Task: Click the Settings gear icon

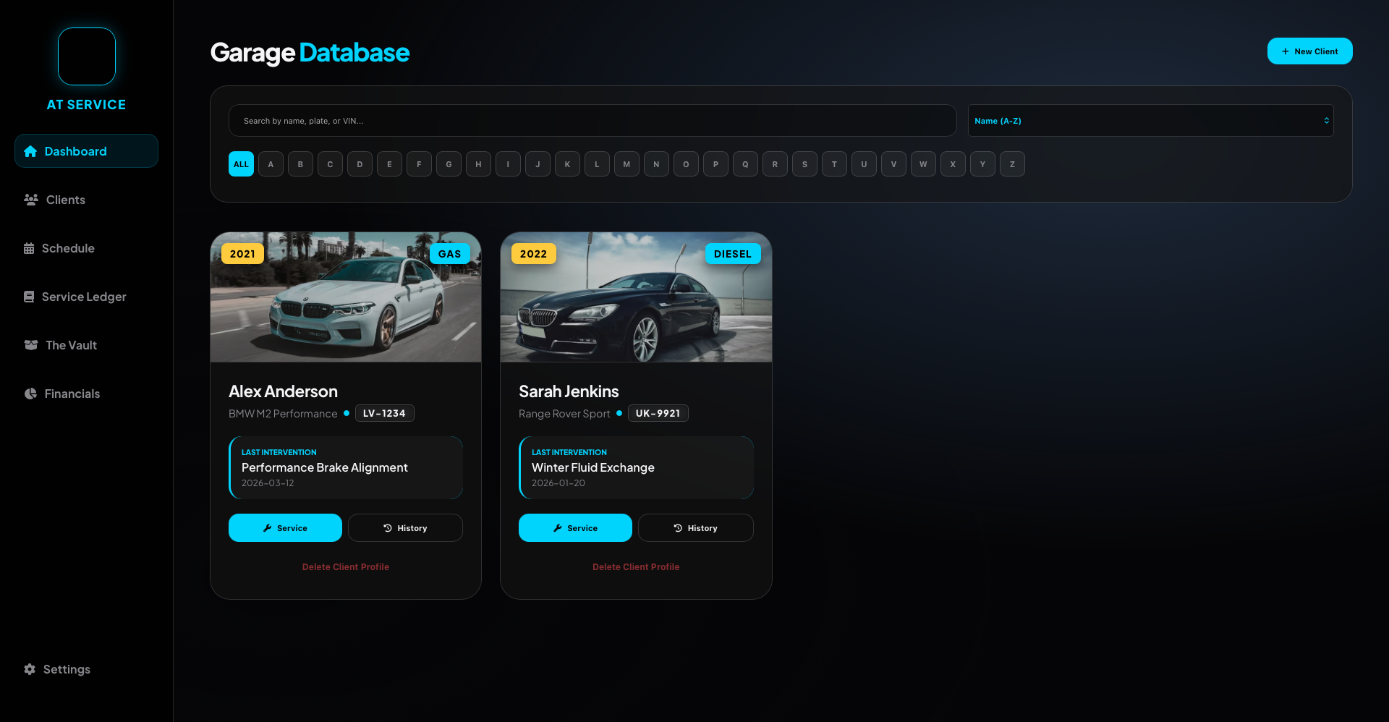Action: pyautogui.click(x=30, y=669)
